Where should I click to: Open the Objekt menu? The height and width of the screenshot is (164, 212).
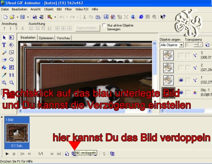(x=49, y=9)
